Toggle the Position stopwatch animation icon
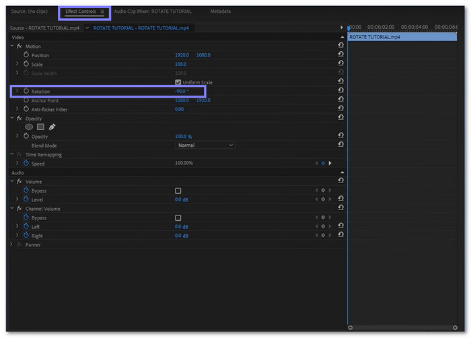Screen dimensions: 471x338 click(x=26, y=55)
